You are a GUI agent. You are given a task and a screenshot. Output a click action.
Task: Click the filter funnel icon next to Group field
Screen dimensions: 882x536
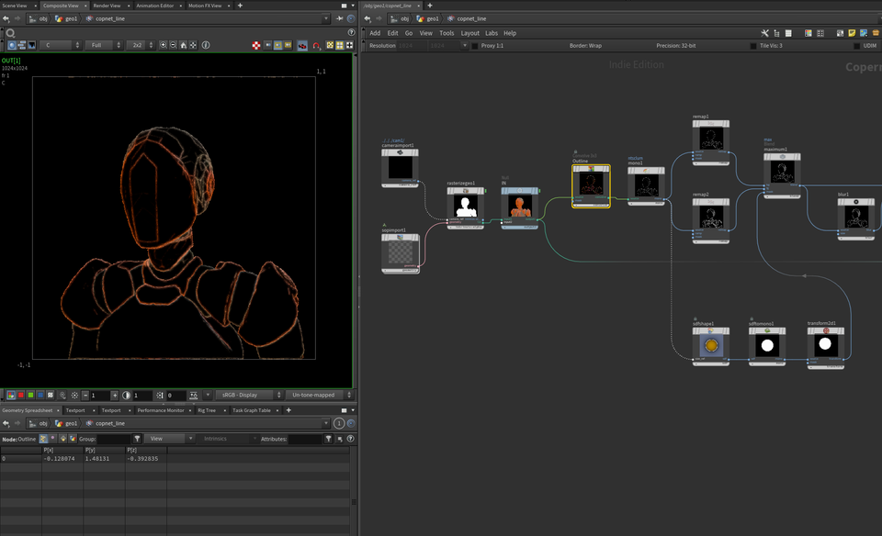[137, 439]
